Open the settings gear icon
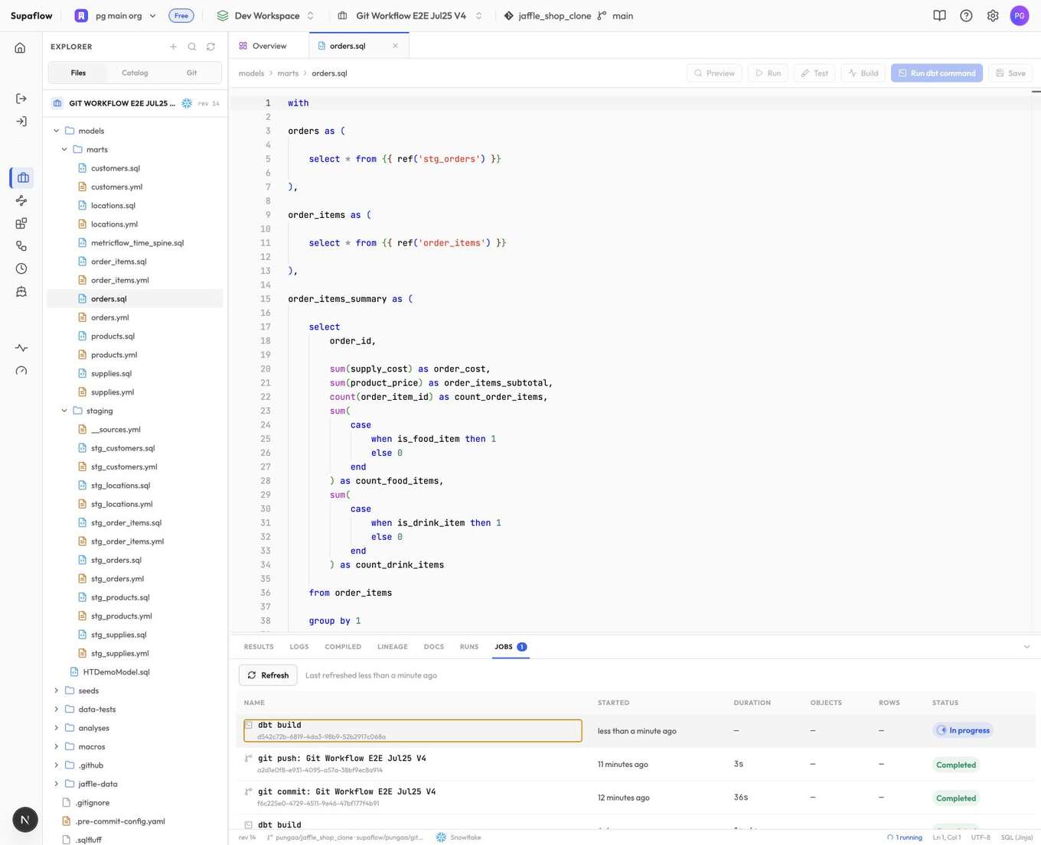1041x845 pixels. tap(993, 15)
